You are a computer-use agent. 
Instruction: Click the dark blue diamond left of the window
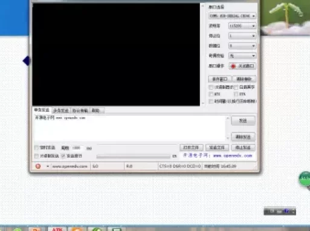coord(26,61)
